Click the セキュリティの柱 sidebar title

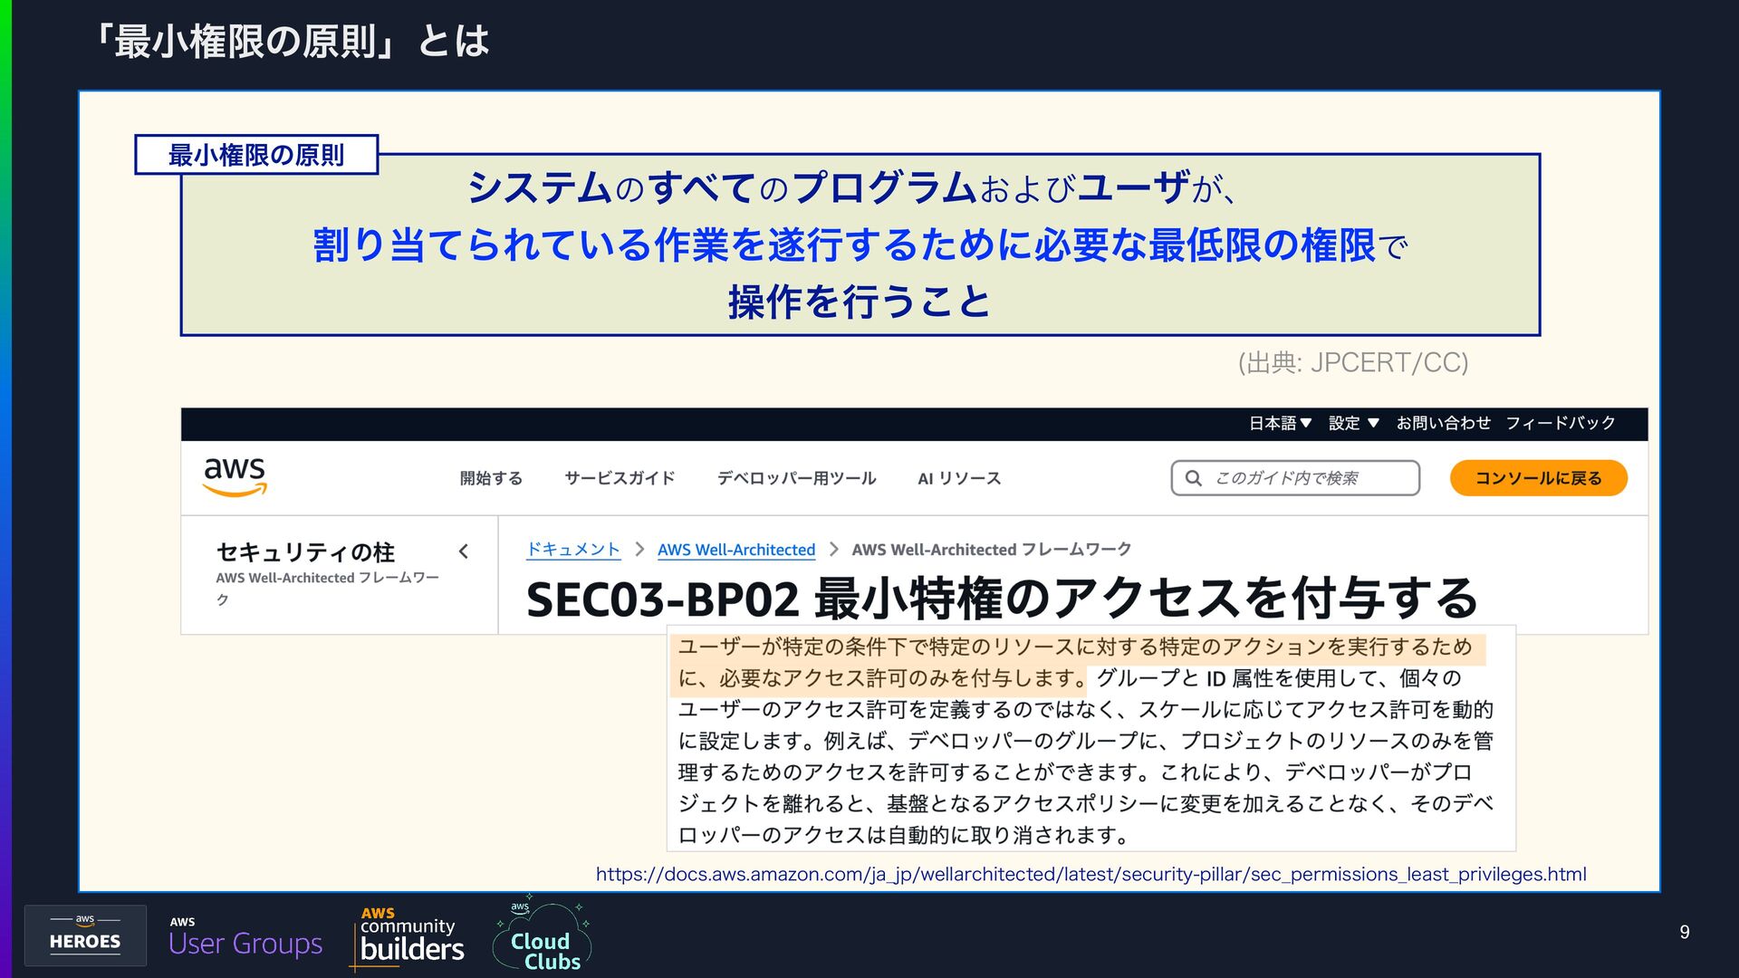tap(305, 552)
